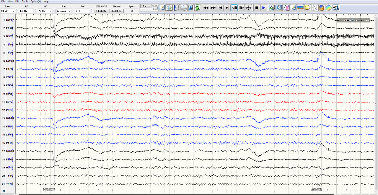Click the yellow sticky note annotation icon
The height and width of the screenshot is (195, 378).
(307, 8)
